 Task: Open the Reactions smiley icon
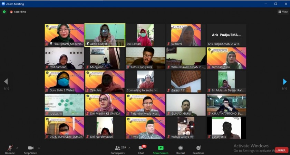pyautogui.click(x=199, y=148)
